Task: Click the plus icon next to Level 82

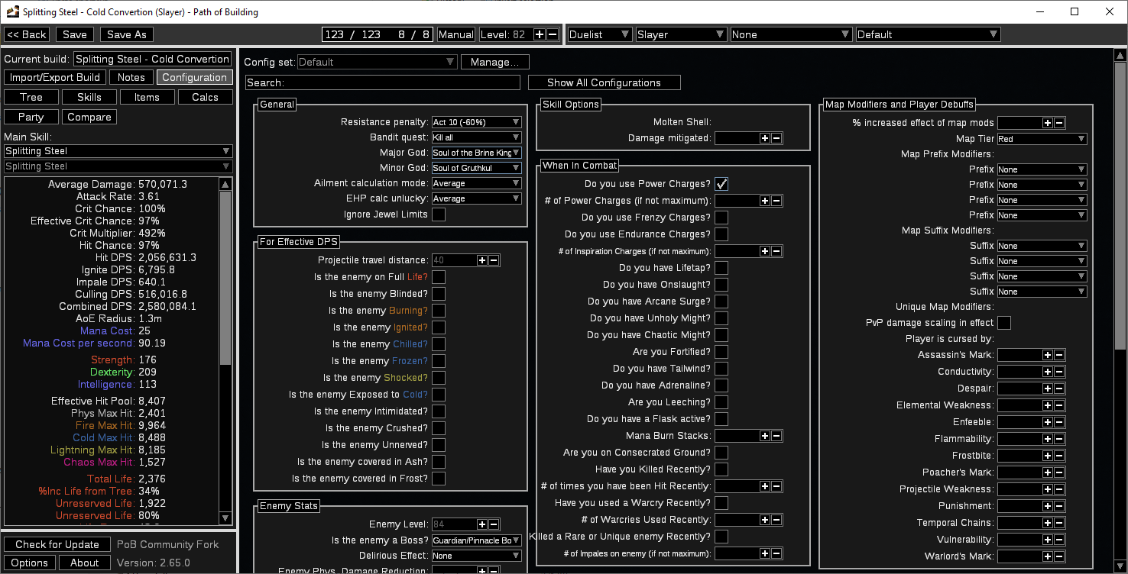Action: (x=540, y=34)
